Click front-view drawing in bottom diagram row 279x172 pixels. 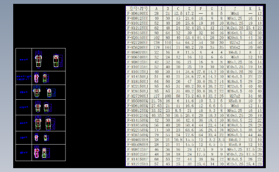pyautogui.click(x=36, y=152)
